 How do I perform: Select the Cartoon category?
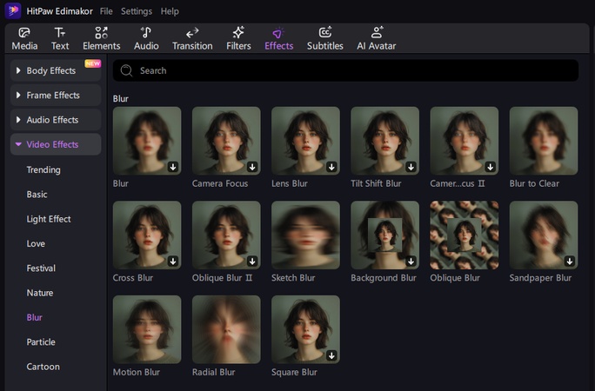(43, 367)
